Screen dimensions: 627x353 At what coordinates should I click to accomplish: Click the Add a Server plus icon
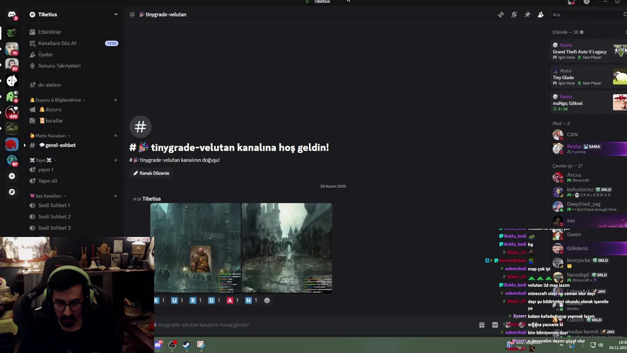[12, 176]
